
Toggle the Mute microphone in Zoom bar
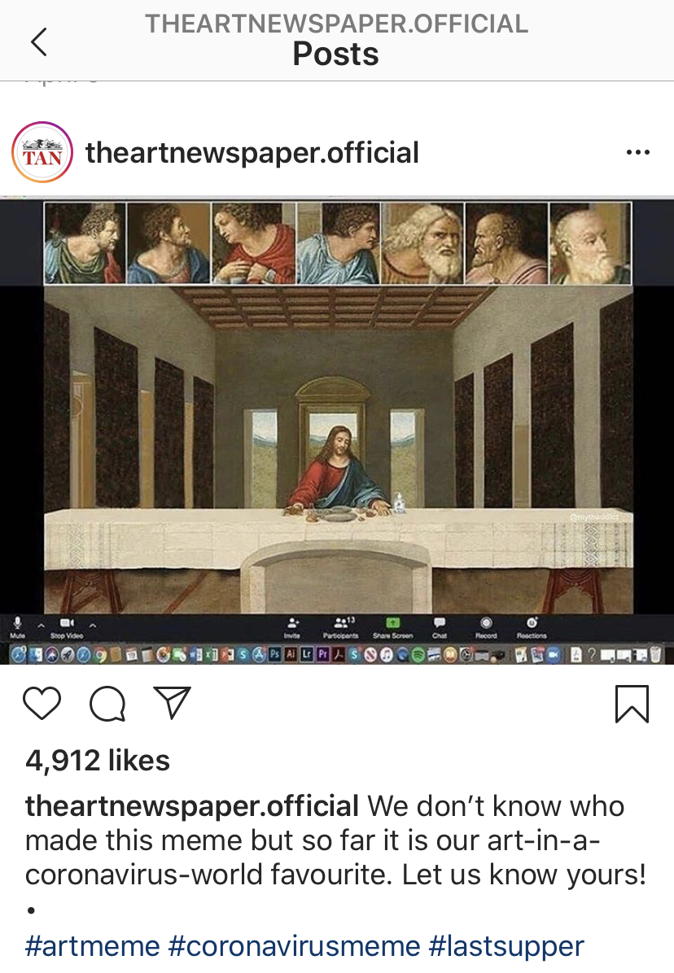point(17,626)
